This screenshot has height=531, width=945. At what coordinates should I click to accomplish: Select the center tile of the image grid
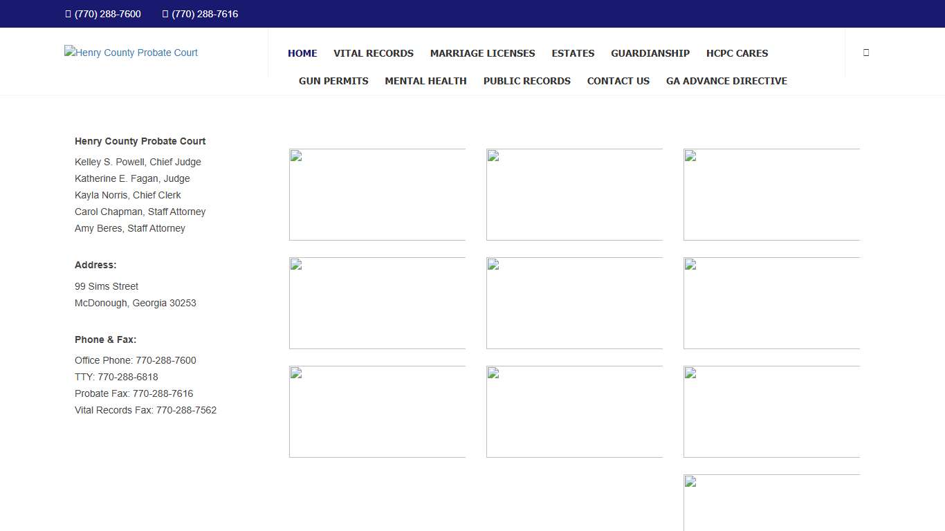tap(574, 303)
